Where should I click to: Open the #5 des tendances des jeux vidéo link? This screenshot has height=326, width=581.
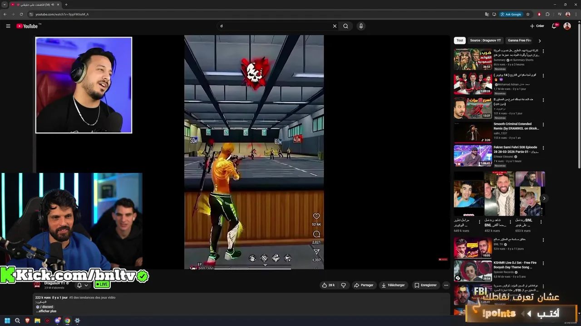92,297
